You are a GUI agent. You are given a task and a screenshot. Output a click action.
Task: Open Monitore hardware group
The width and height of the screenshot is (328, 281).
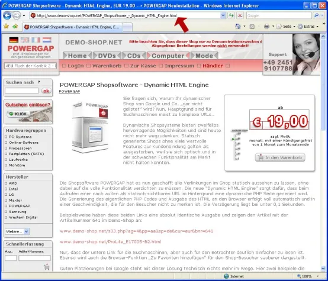[17, 165]
